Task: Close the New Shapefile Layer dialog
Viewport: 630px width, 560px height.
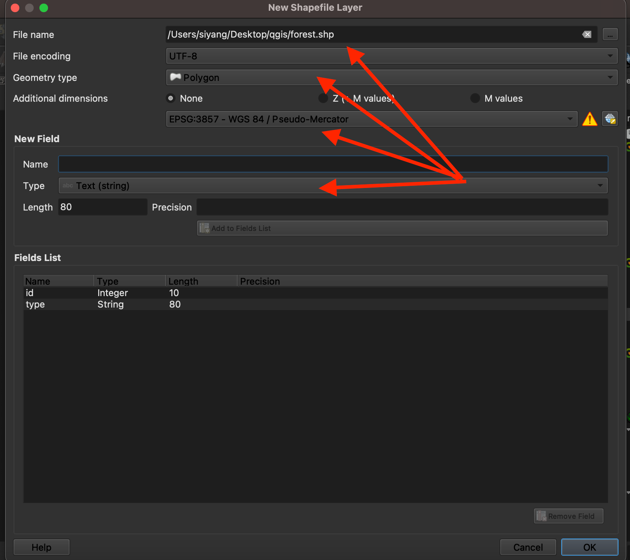Action: tap(15, 8)
